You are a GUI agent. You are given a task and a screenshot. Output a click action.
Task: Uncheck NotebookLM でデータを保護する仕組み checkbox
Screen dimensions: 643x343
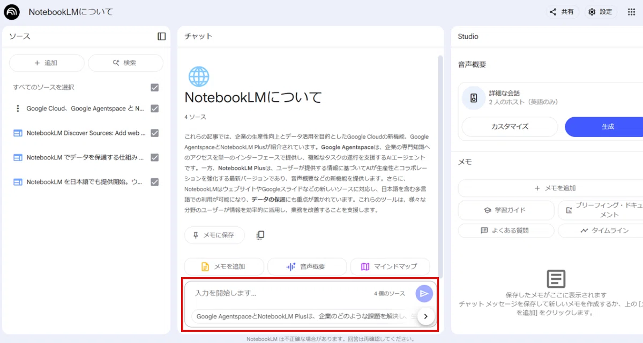(155, 157)
